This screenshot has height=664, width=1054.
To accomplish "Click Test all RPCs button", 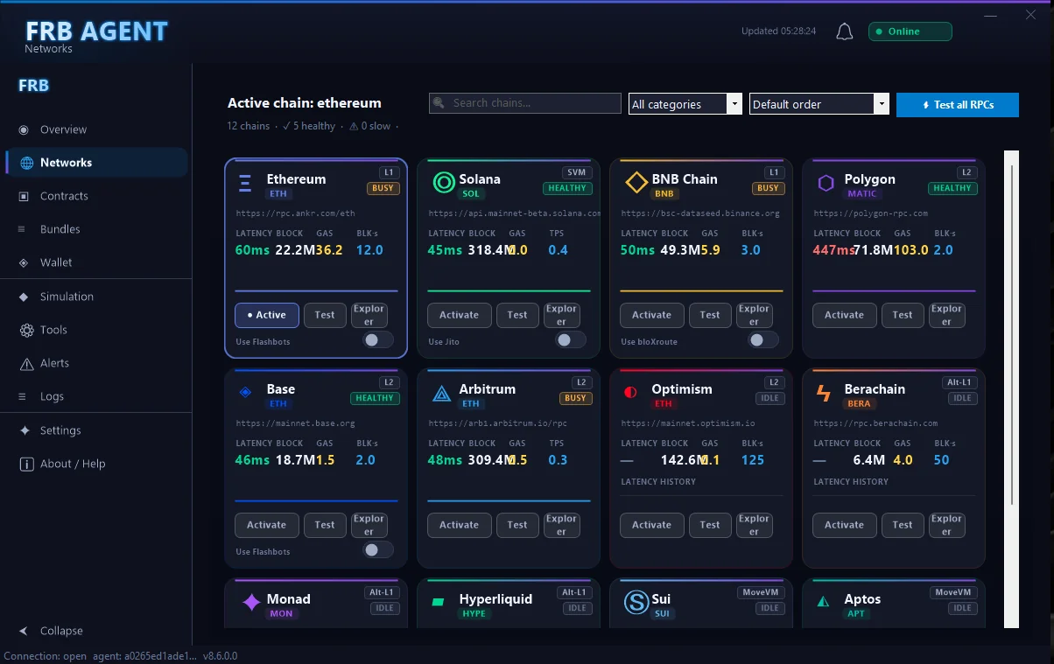I will tap(958, 105).
